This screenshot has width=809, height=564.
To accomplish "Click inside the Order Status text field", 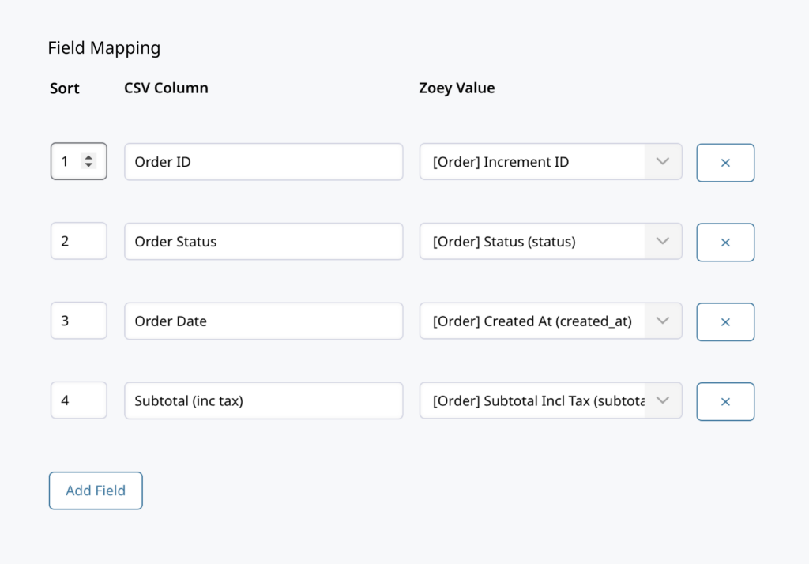I will coord(263,241).
